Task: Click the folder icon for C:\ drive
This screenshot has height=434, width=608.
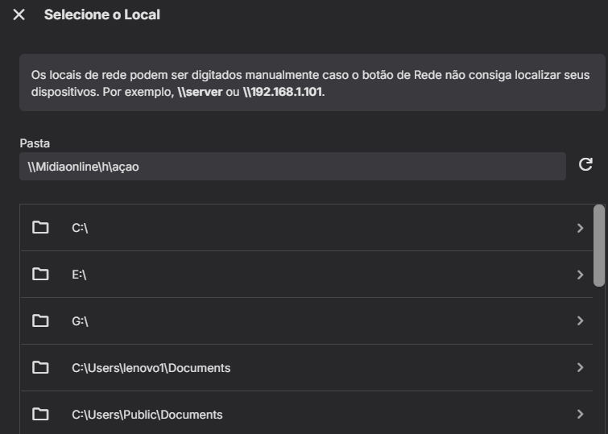Action: 40,228
